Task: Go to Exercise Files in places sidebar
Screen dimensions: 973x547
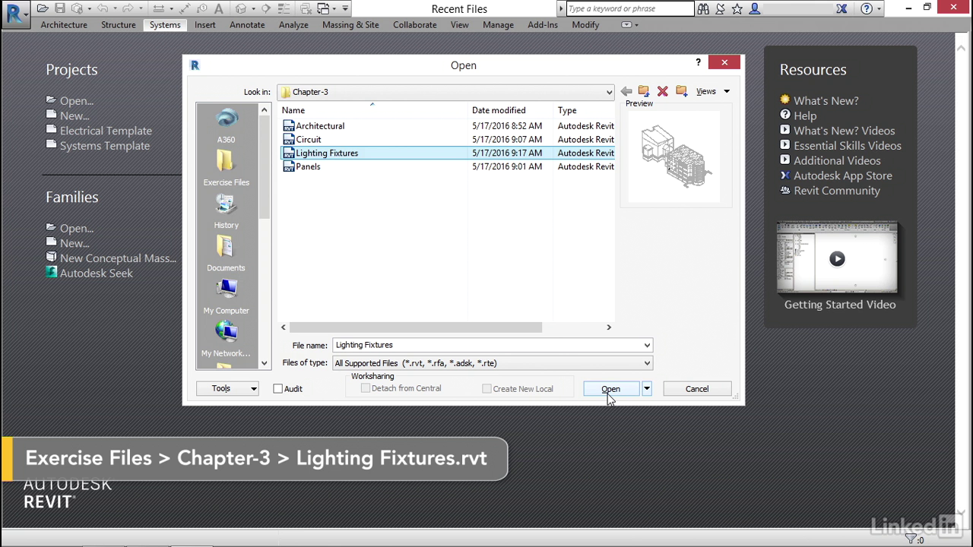Action: pos(226,169)
